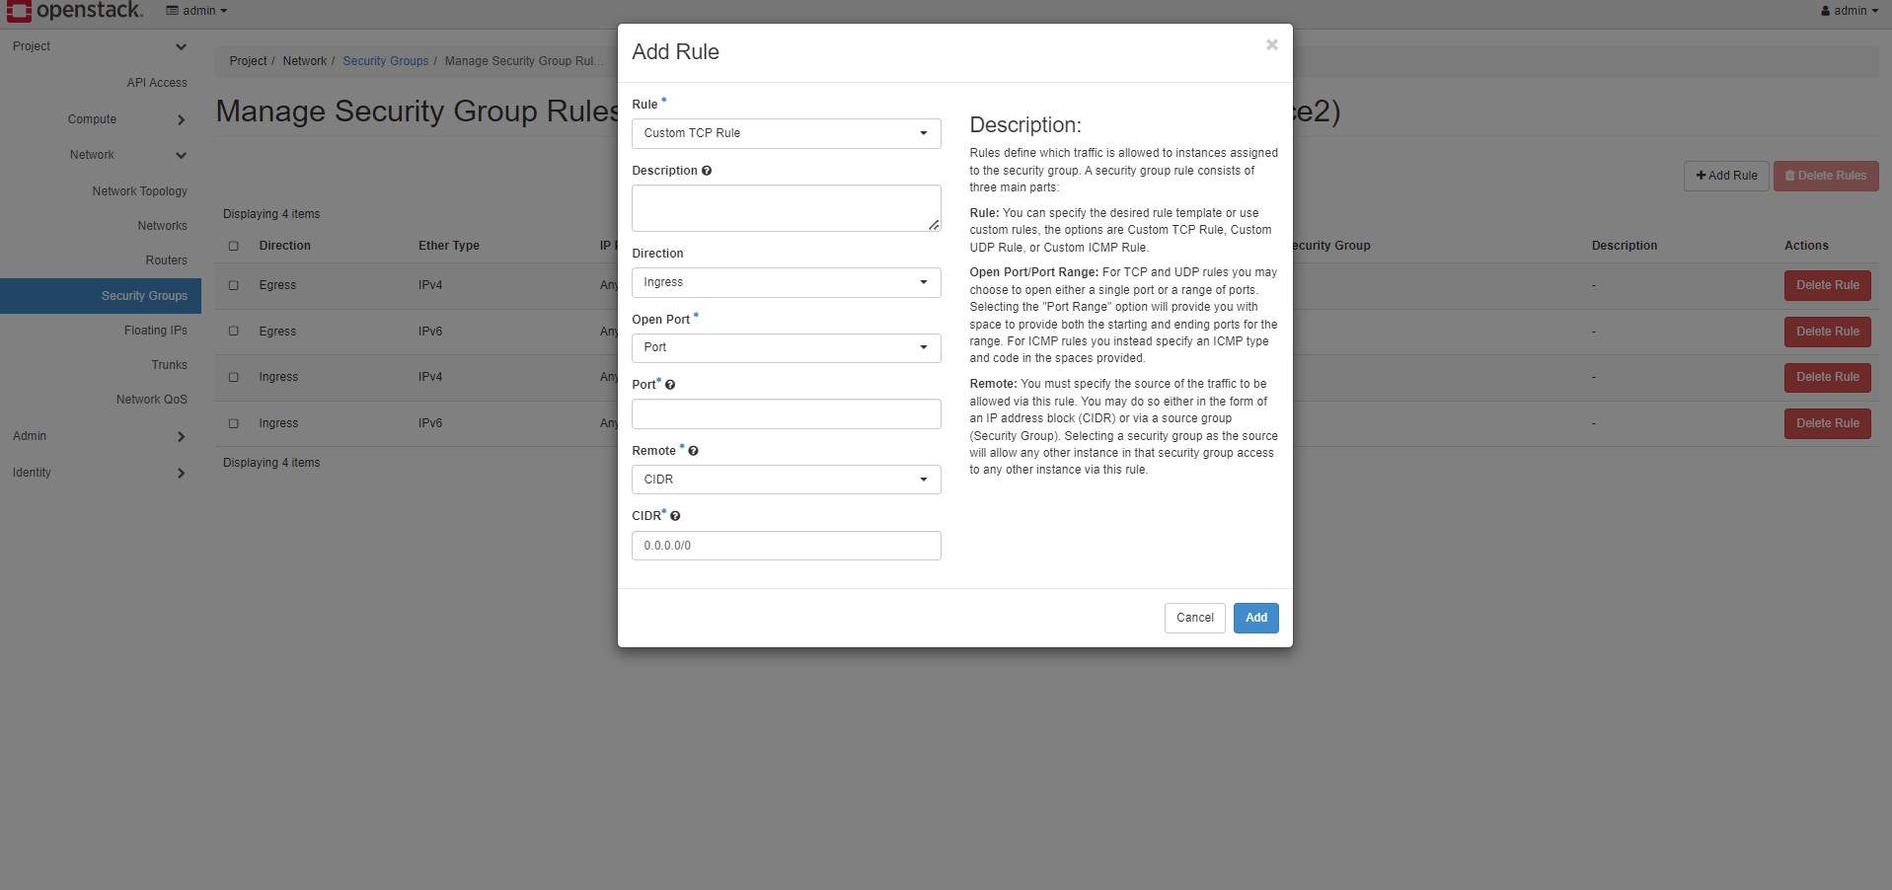Viewport: 1892px width, 890px height.
Task: Click the help icon next to CIDR label
Action: pos(675,516)
